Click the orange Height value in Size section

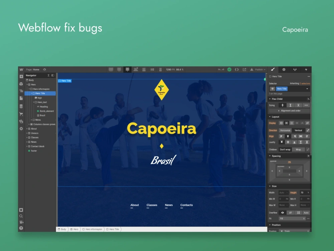pos(294,192)
